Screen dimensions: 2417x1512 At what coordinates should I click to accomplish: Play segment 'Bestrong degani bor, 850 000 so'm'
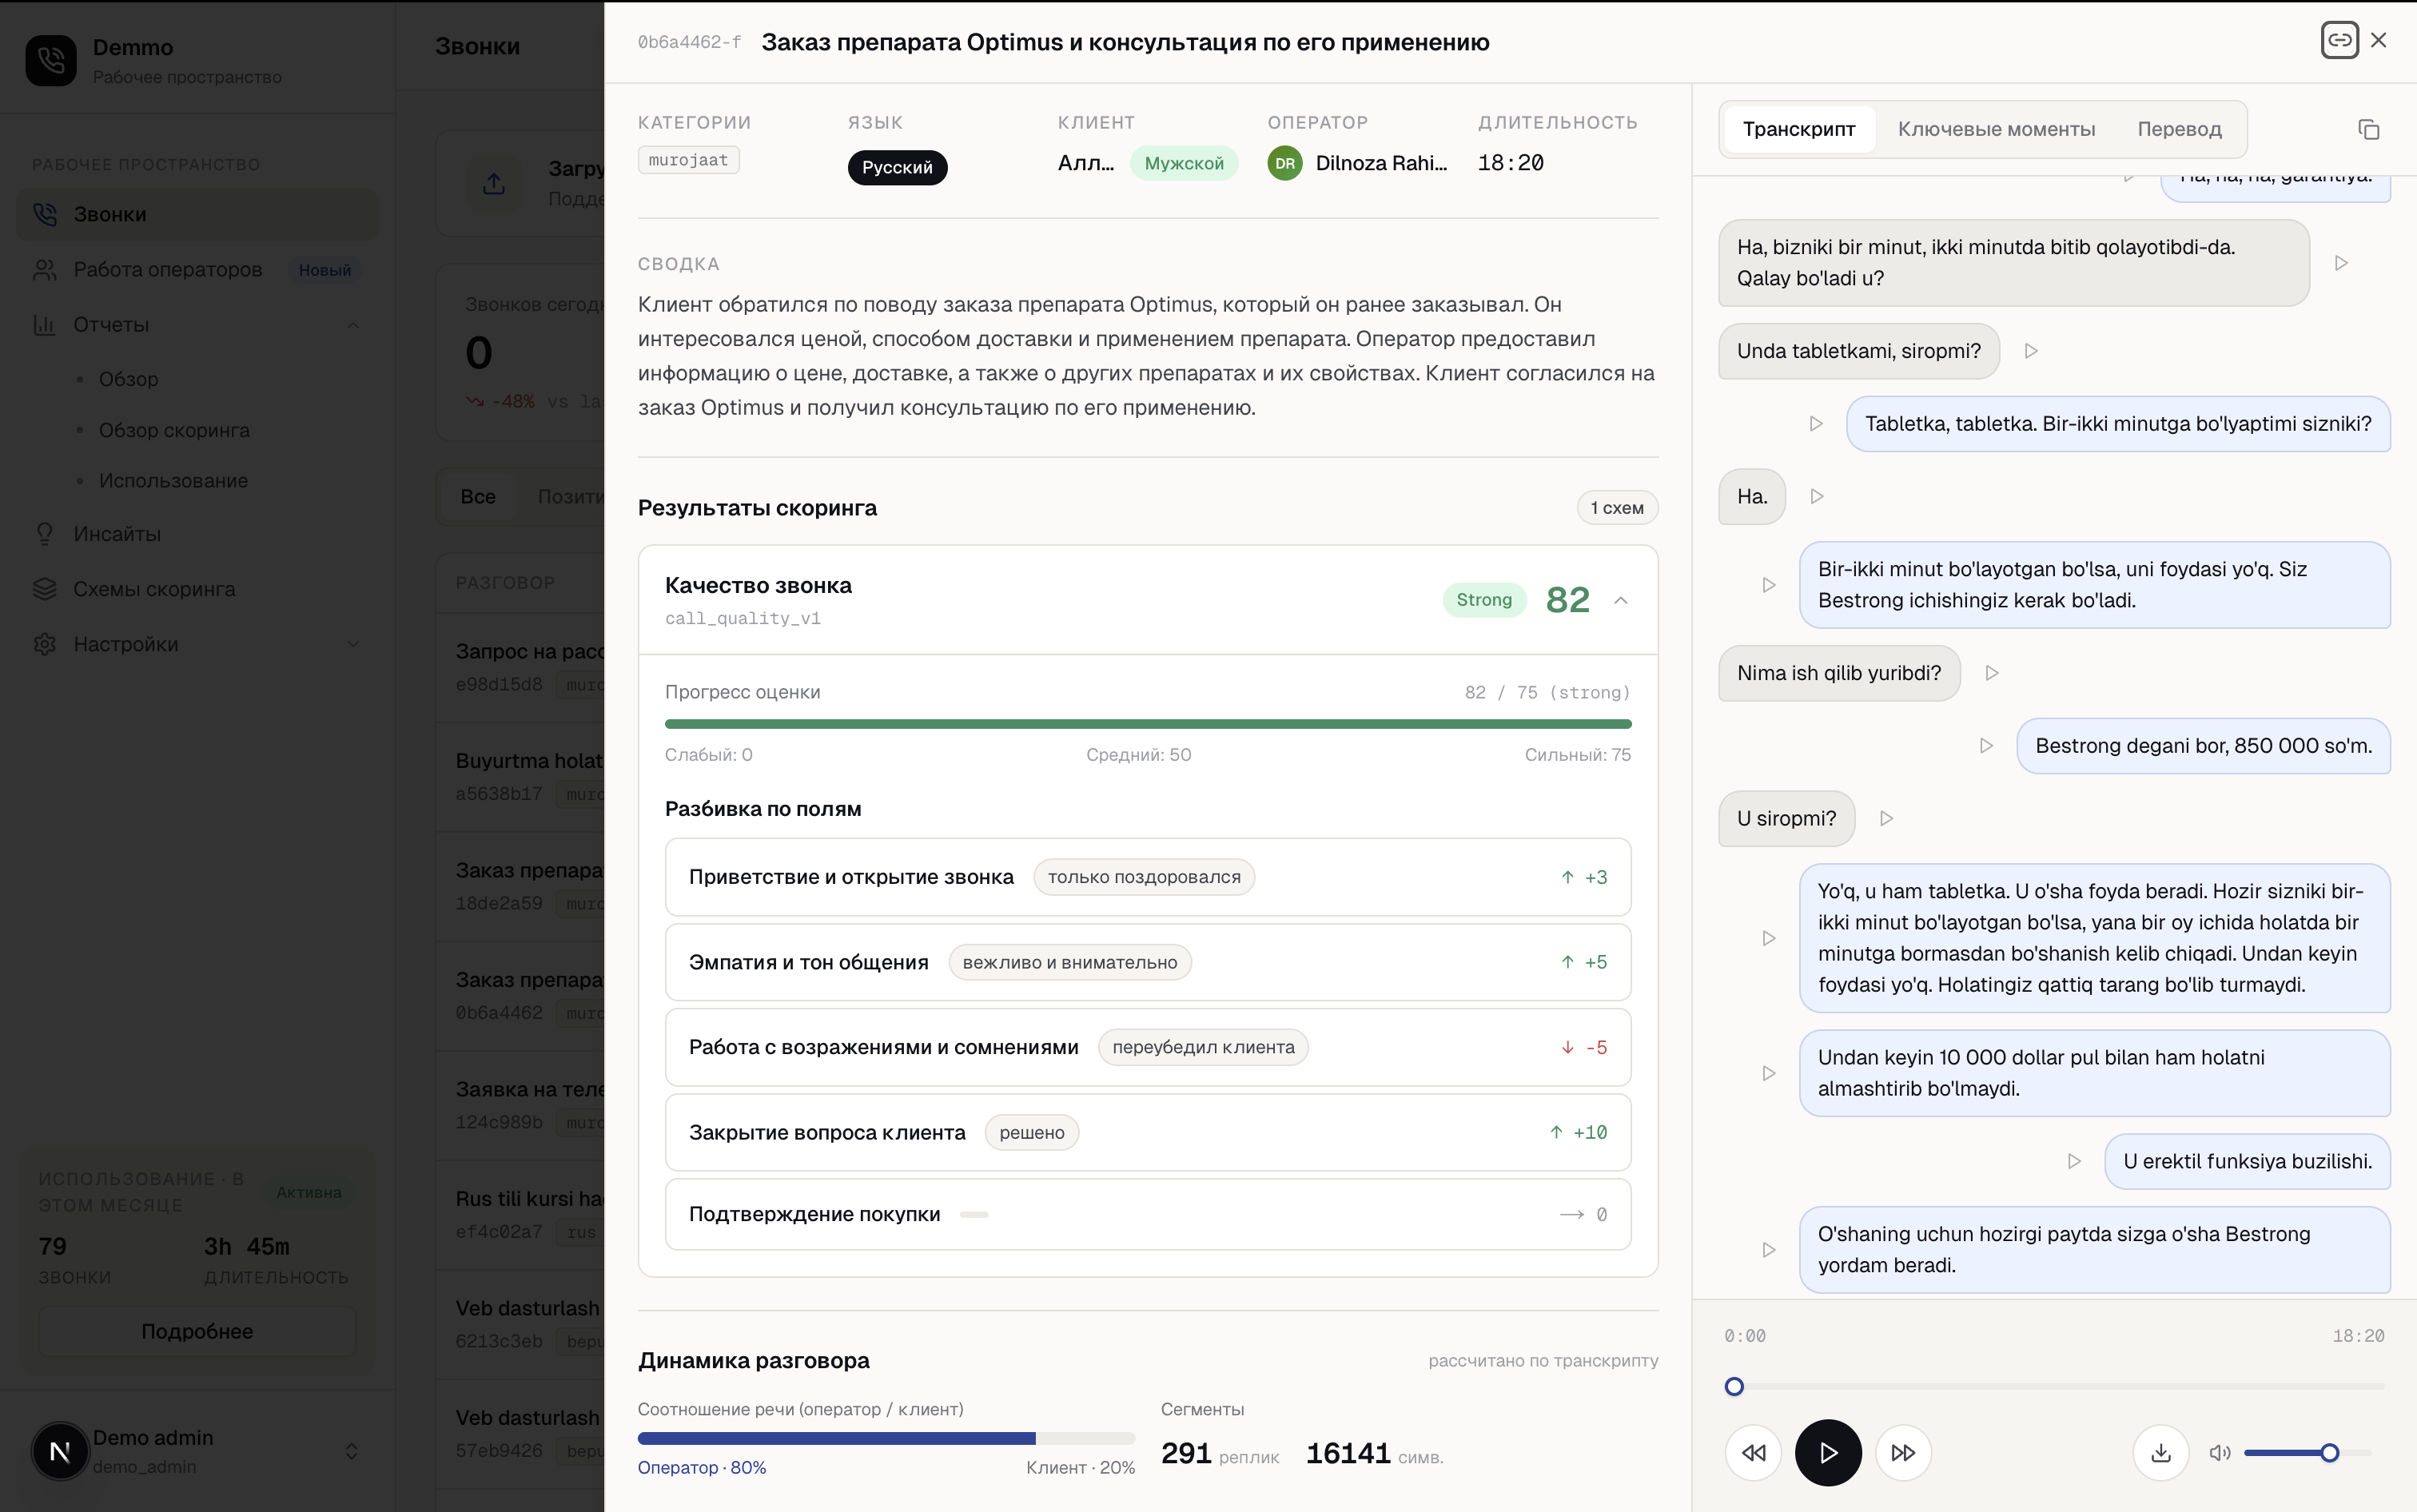[x=1987, y=746]
